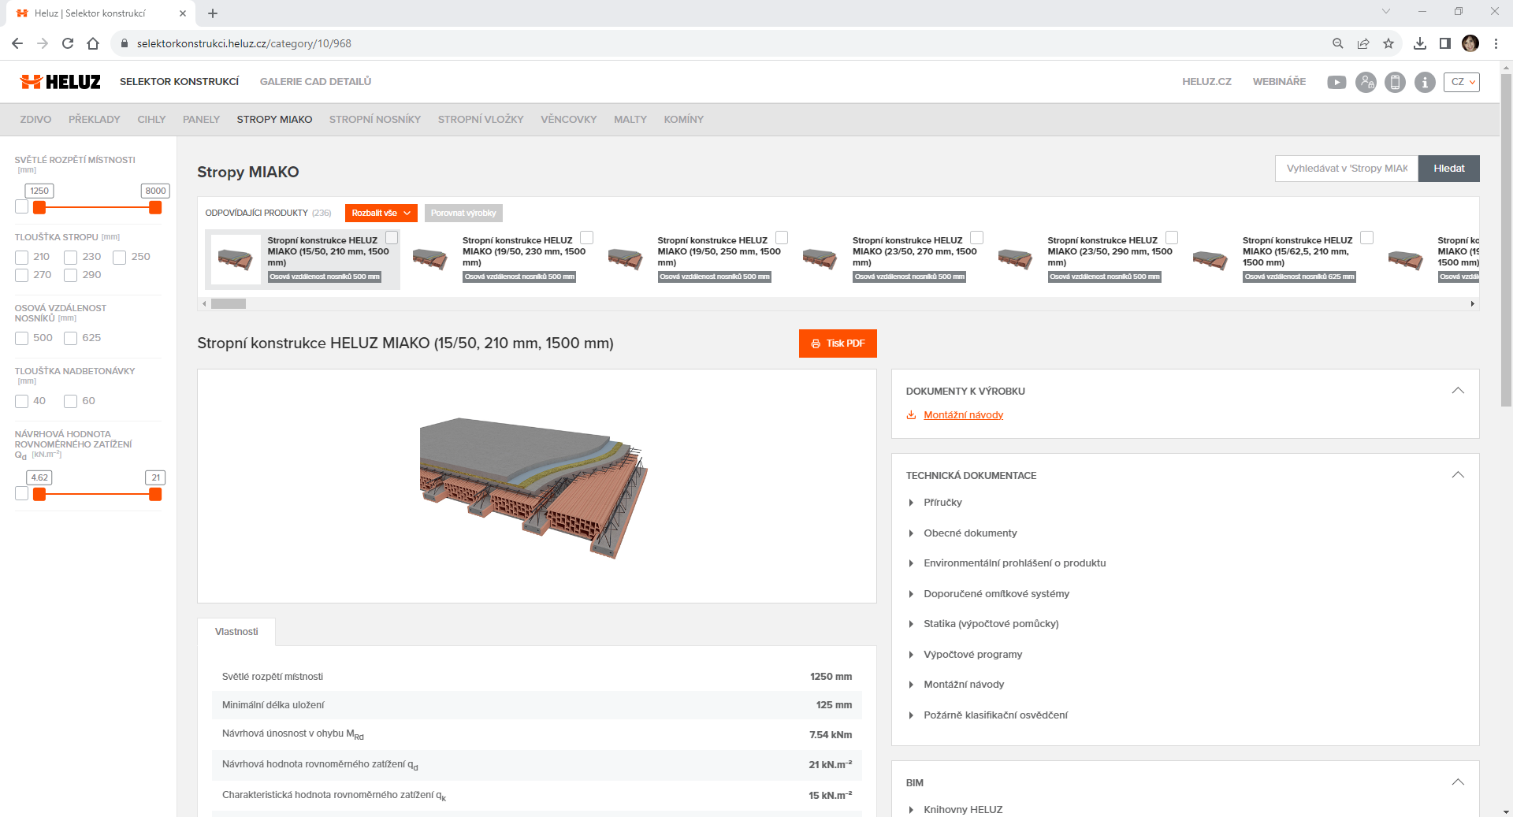Open HELUZ.CZ link
Screen dimensions: 1513x817
click(x=1206, y=82)
